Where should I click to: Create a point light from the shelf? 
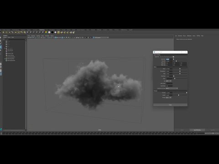tap(10, 32)
